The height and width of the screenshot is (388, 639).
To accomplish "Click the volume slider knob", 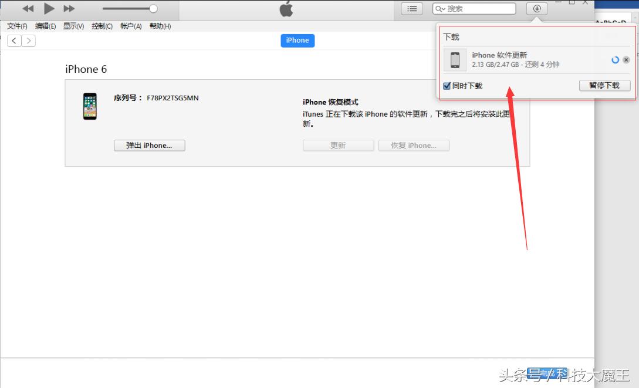I will 153,9.
